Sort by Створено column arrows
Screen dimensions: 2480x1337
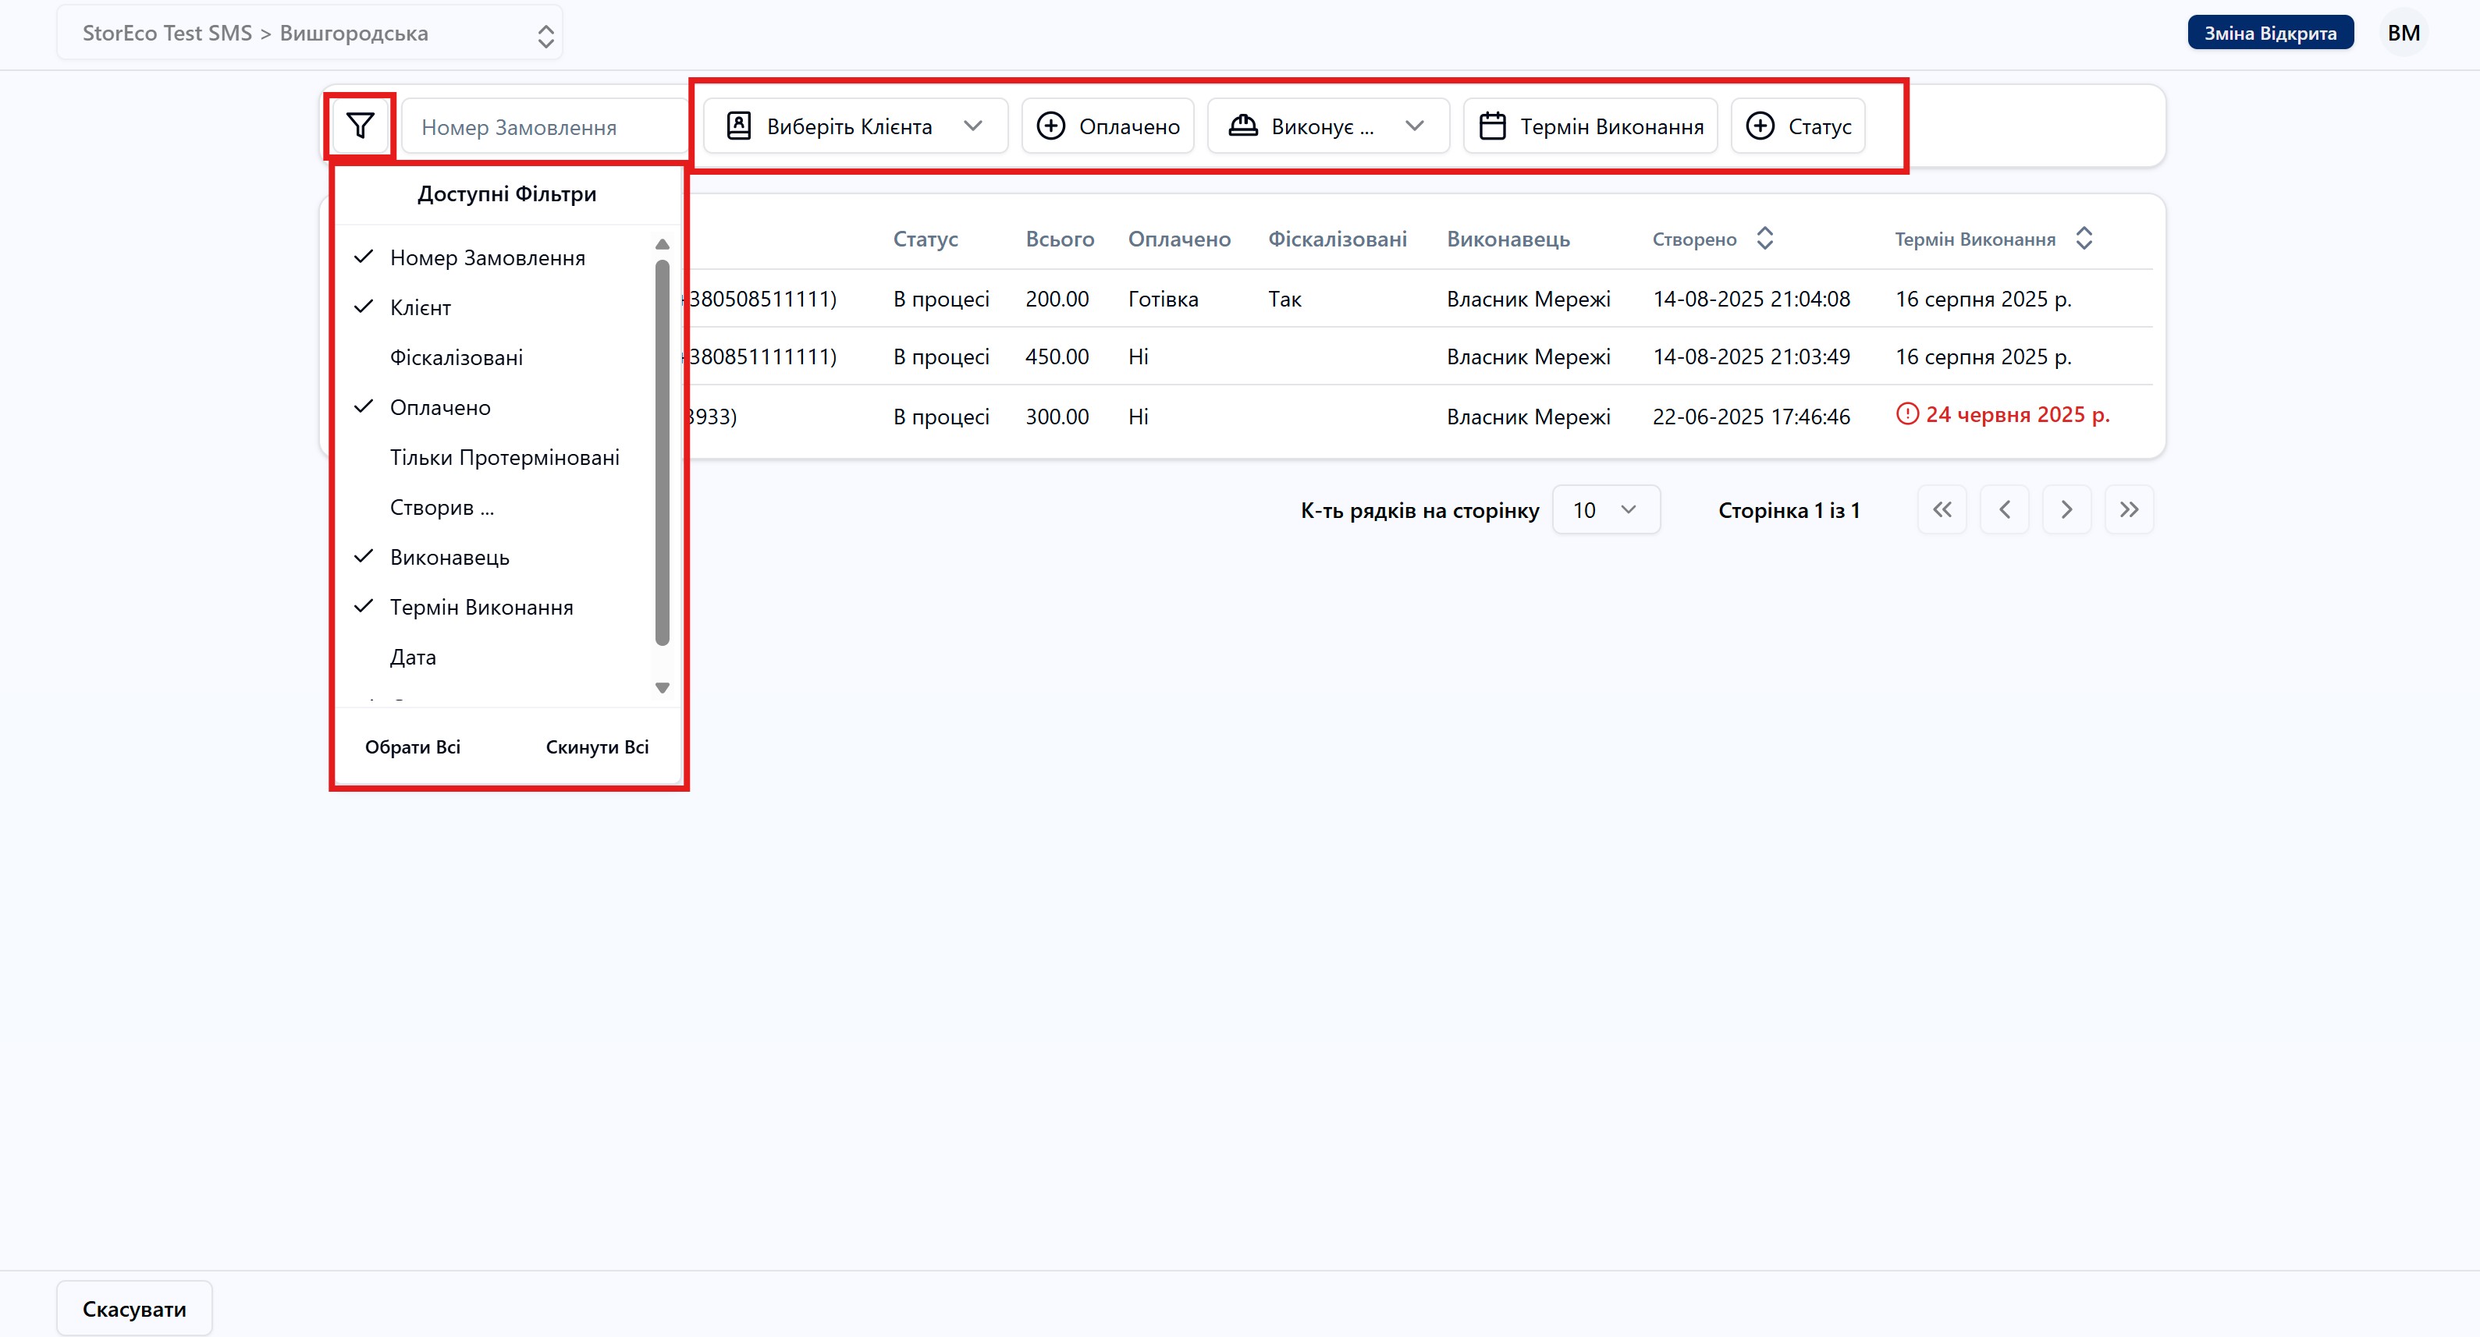click(1764, 239)
